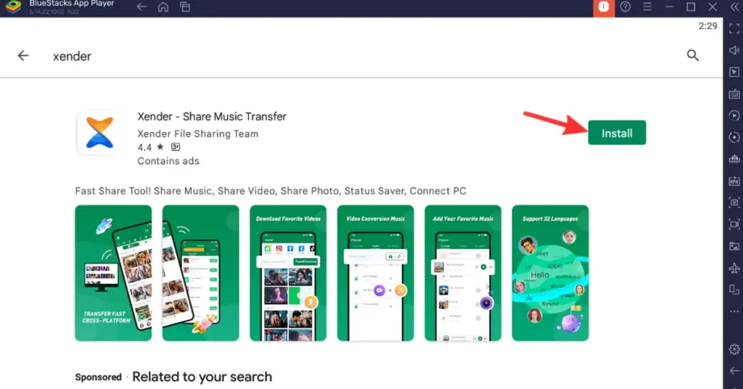Screen dimensions: 743x389
Task: Take a screenshot using the sidebar camera icon
Action: (734, 202)
